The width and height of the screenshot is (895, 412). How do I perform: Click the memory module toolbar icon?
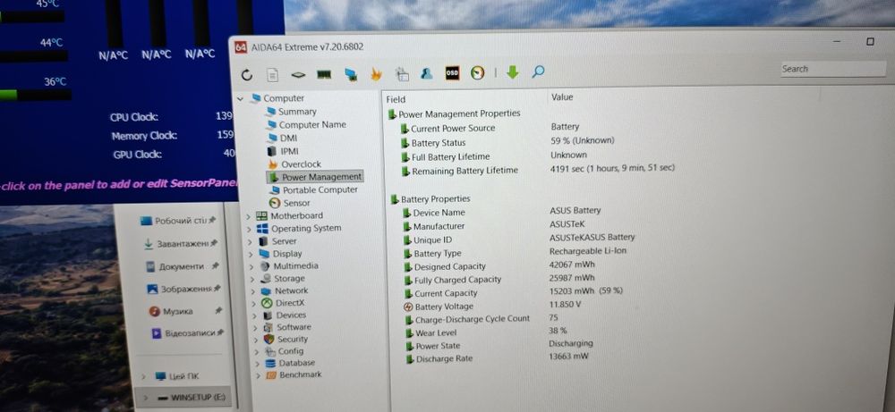point(324,74)
